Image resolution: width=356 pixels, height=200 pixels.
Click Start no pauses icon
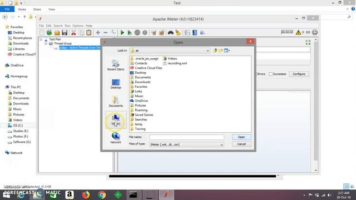click(130, 32)
